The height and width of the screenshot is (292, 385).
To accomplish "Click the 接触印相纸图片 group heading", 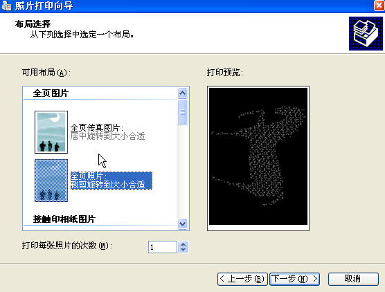I will click(x=64, y=219).
